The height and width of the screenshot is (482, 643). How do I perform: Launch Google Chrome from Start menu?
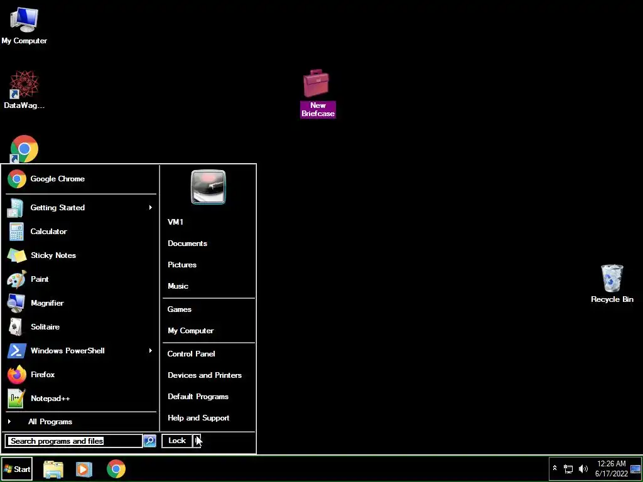pos(81,179)
